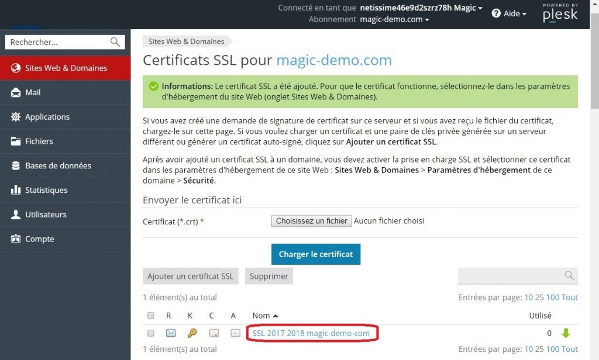Click the Mail envelope icon in sidebar

[16, 92]
